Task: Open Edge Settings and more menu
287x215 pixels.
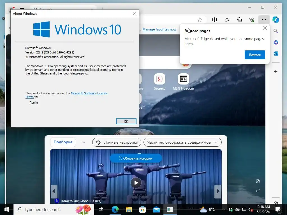Action: pyautogui.click(x=264, y=20)
